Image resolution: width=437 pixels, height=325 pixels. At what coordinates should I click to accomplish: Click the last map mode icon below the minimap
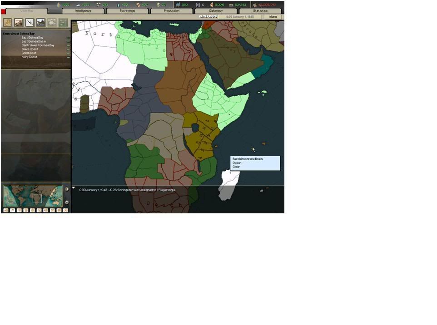tap(65, 210)
